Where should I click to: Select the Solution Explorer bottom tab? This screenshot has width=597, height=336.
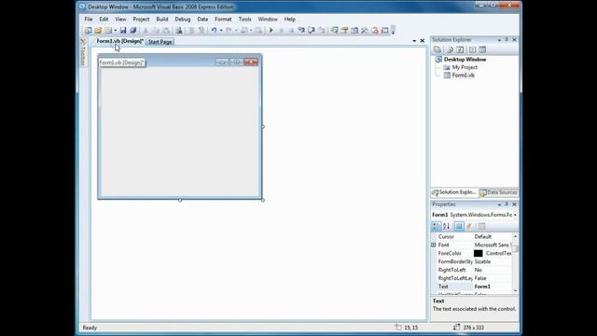[x=454, y=192]
